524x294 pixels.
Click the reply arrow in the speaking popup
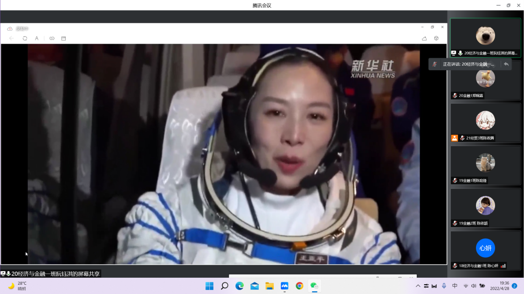[506, 64]
